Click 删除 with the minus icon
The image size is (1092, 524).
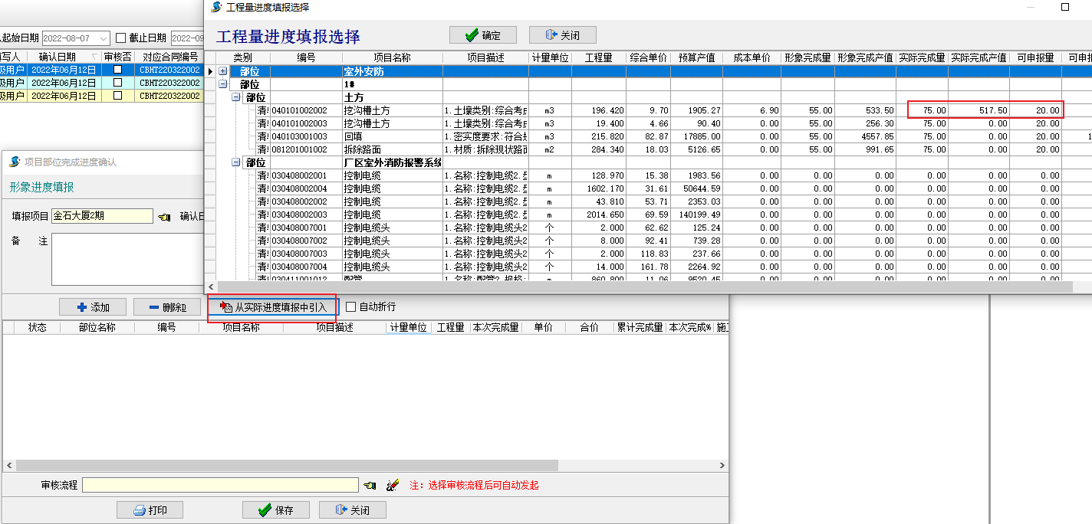(x=167, y=307)
